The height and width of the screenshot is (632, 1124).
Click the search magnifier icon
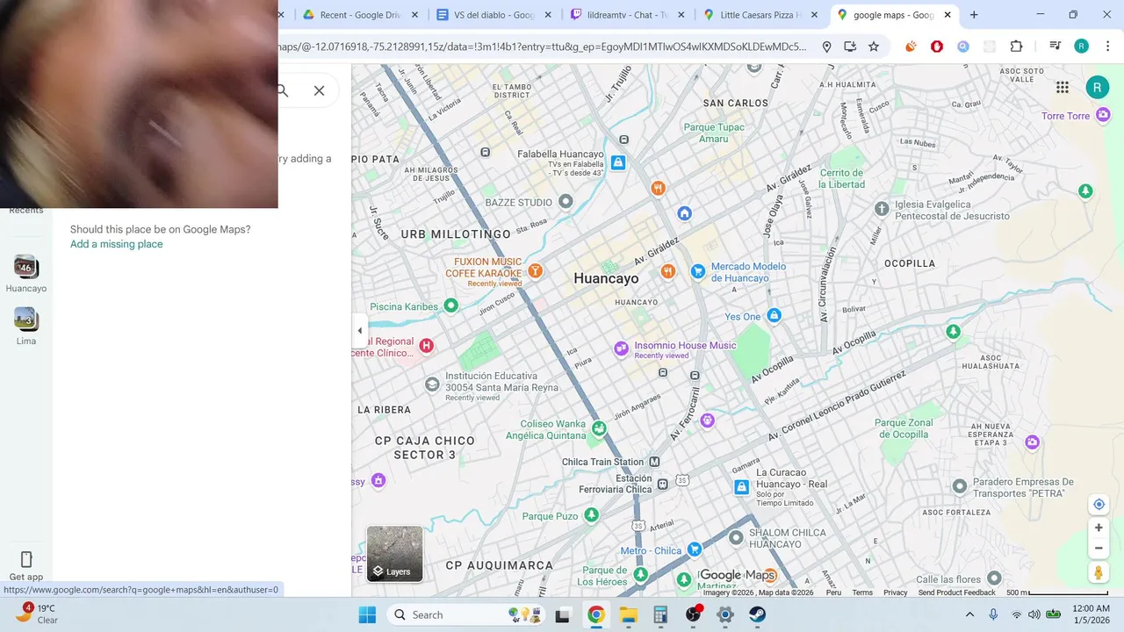click(x=283, y=90)
